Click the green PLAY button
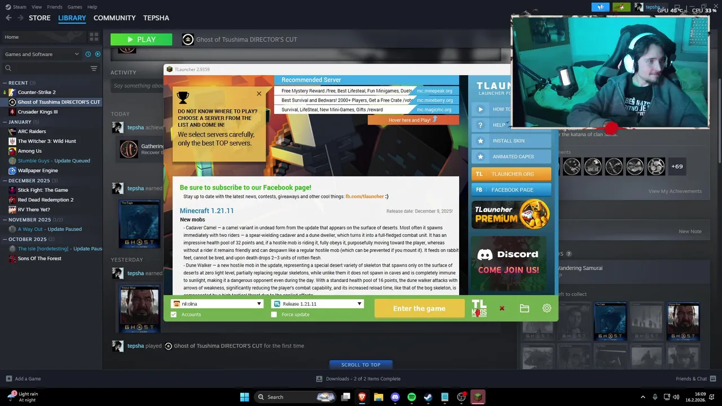 tap(141, 39)
